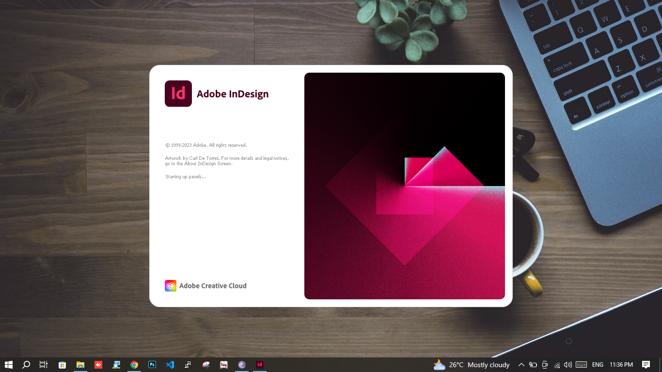The width and height of the screenshot is (662, 372).
Task: Click "Mostly cloudy" weather text
Action: [489, 365]
